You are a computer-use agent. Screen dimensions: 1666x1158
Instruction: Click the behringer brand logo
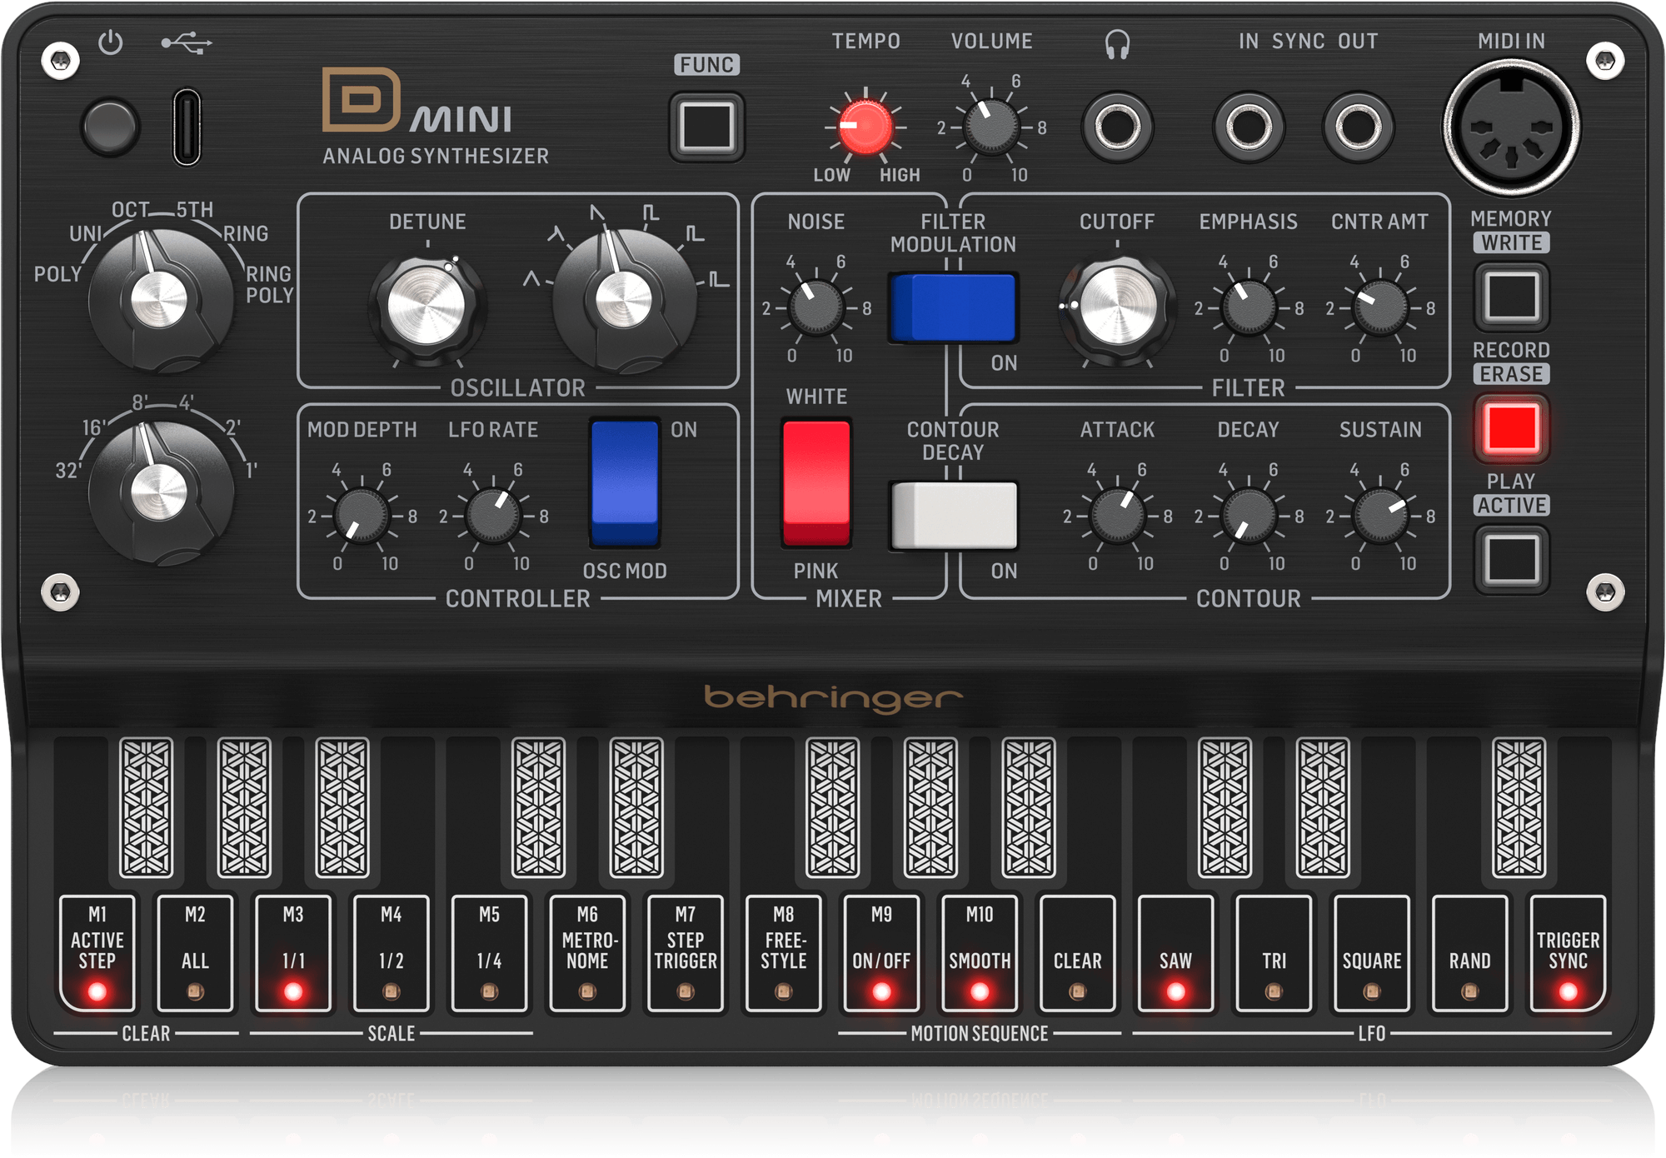[x=833, y=698]
